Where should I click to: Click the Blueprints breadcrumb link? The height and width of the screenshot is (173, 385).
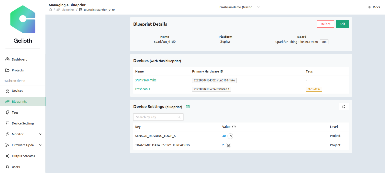click(x=67, y=10)
